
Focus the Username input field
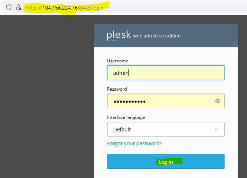[166, 73]
